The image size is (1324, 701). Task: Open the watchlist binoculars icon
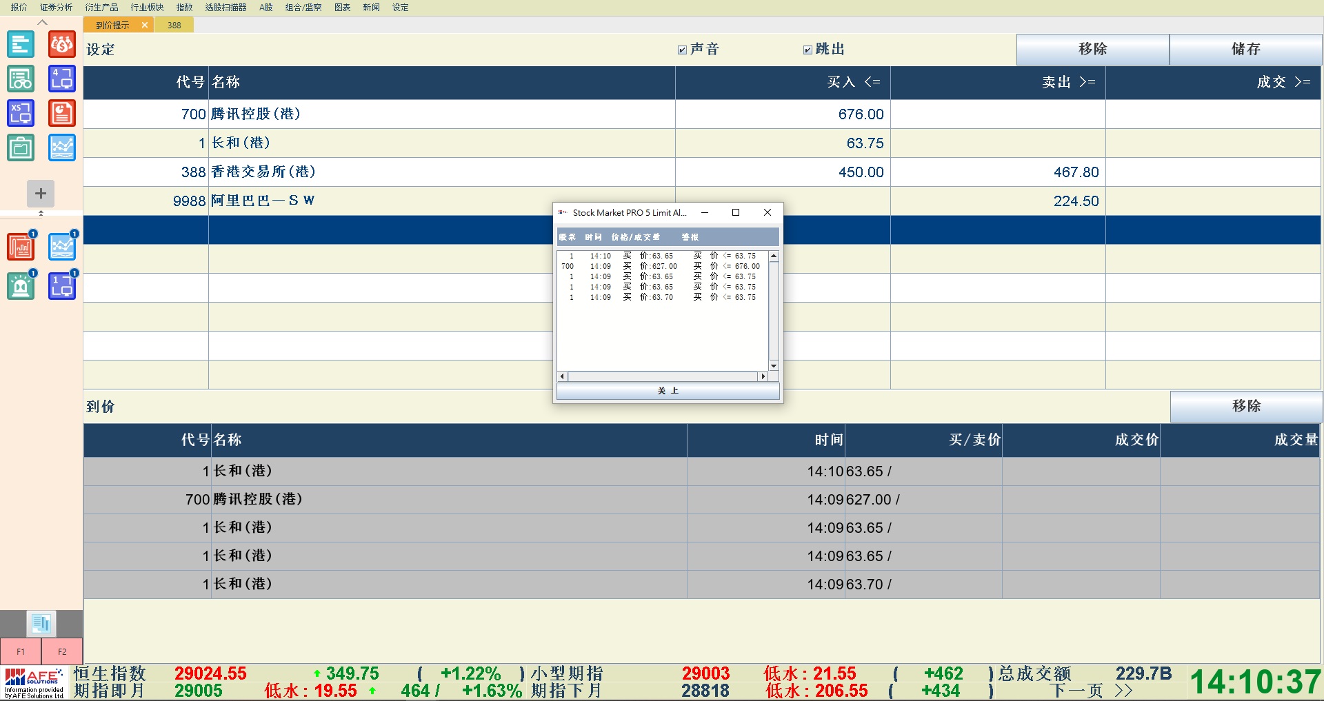(x=21, y=79)
